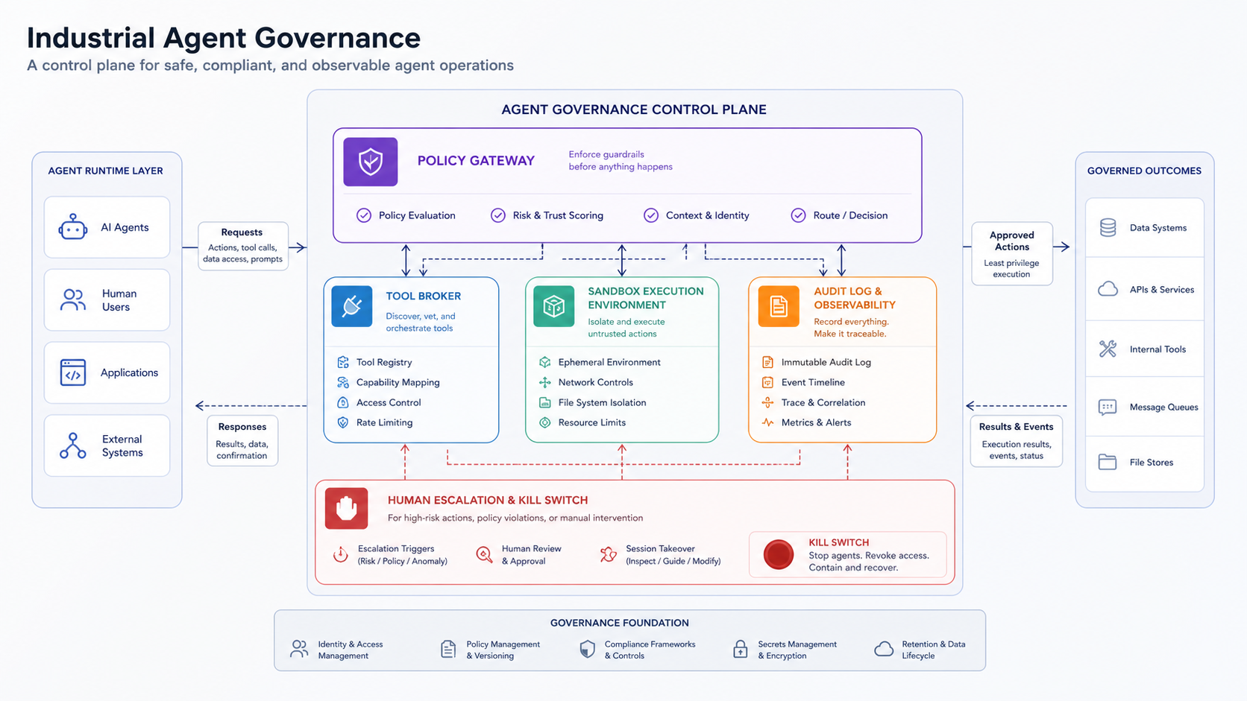Image resolution: width=1247 pixels, height=701 pixels.
Task: Select the Human Users people icon
Action: pos(73,300)
